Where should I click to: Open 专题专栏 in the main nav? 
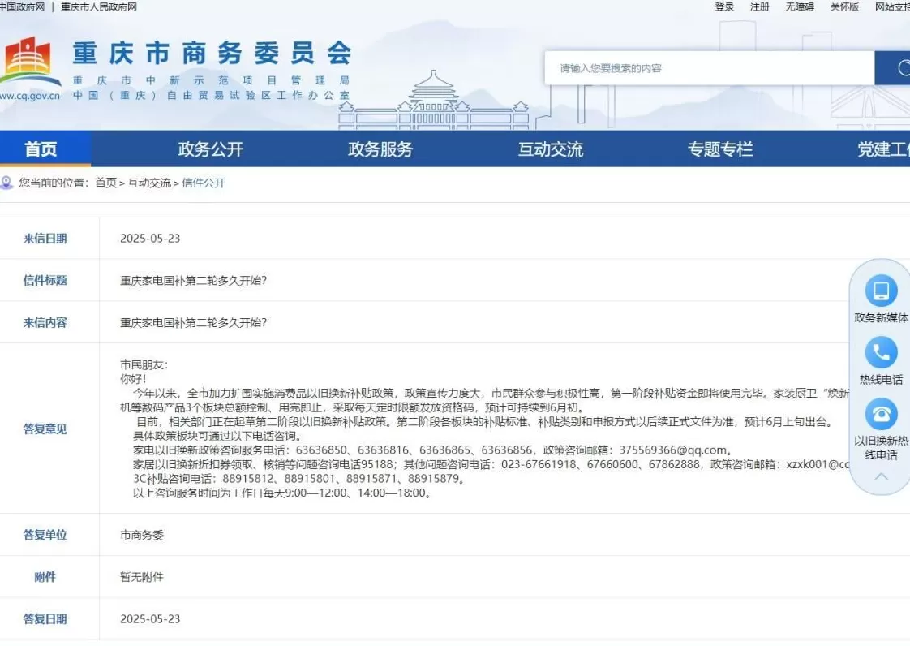pyautogui.click(x=720, y=149)
